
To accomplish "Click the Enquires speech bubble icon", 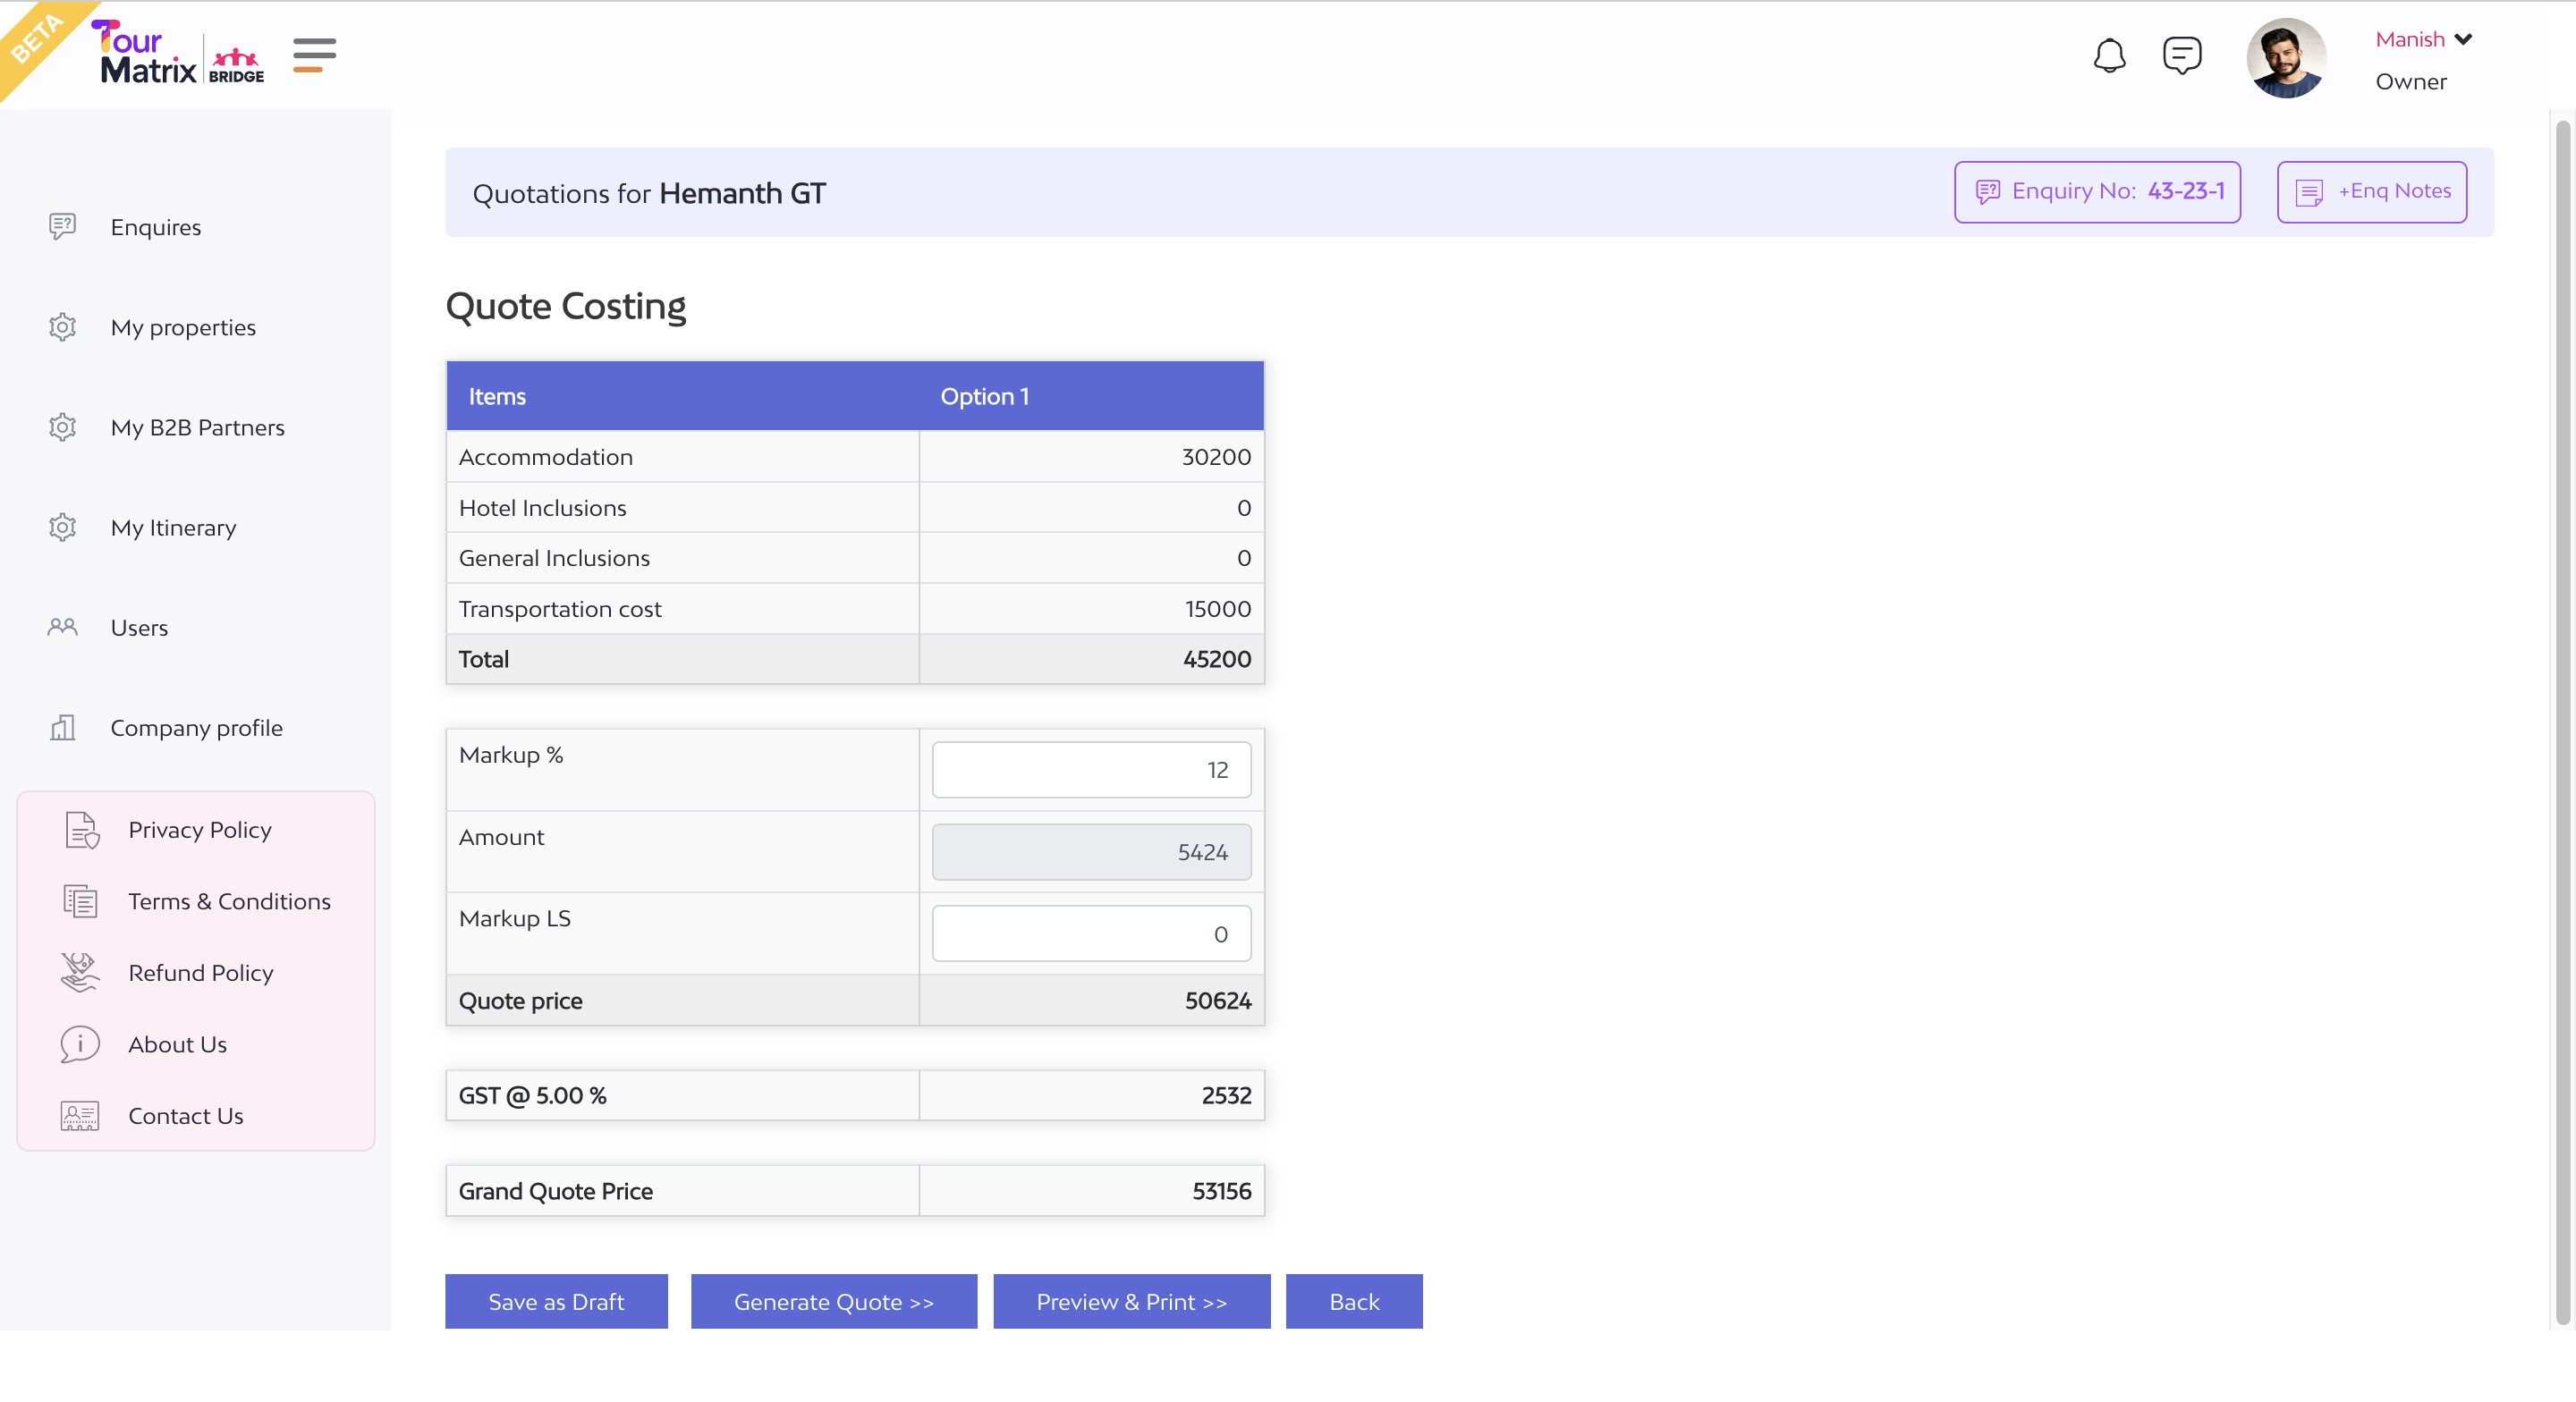I will [x=62, y=227].
